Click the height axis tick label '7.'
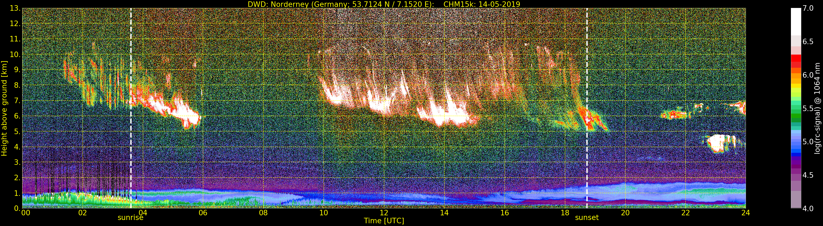 (x=17, y=101)
